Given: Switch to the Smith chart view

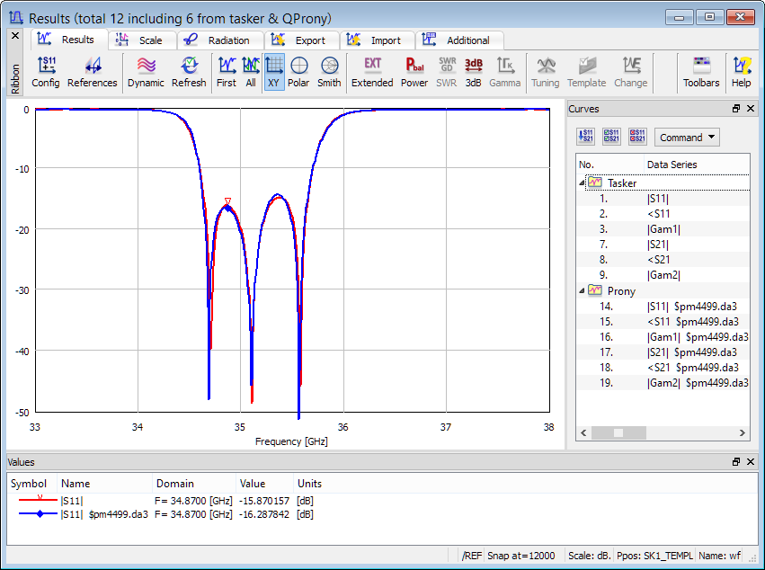Looking at the screenshot, I should (329, 72).
